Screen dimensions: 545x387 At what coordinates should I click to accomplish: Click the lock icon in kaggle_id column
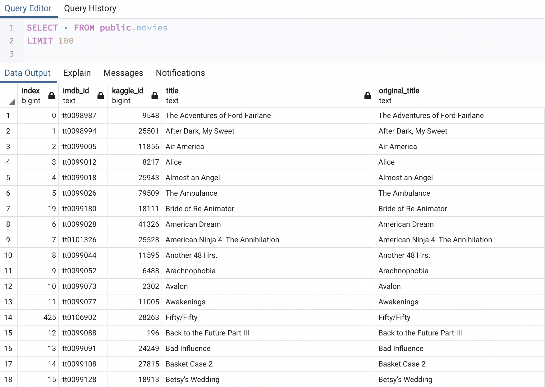point(154,95)
